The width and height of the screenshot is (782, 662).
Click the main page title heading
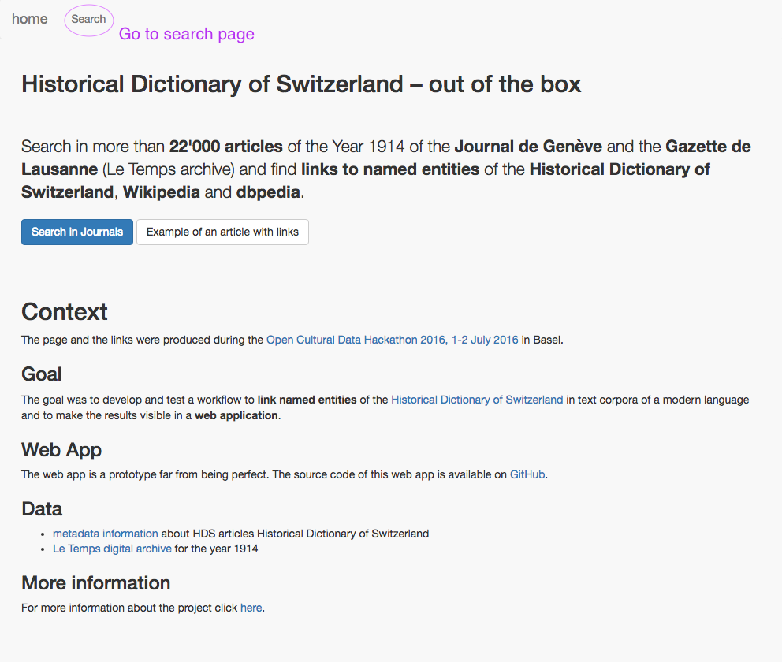pyautogui.click(x=301, y=84)
